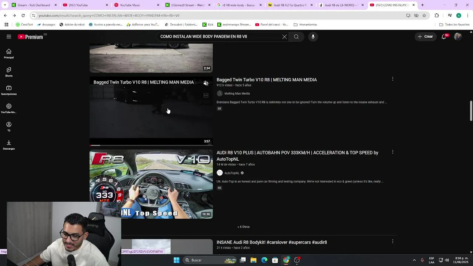Open Todos los favoritos folder

coord(454,25)
